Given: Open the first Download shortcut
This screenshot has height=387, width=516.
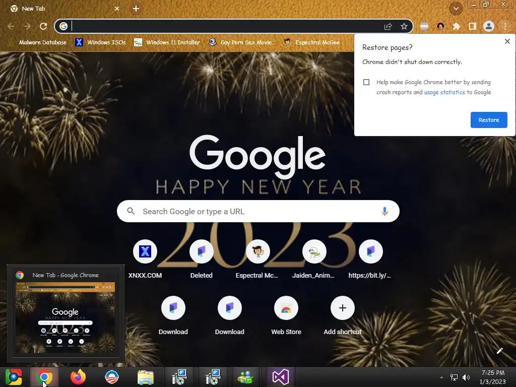Looking at the screenshot, I should tap(173, 315).
